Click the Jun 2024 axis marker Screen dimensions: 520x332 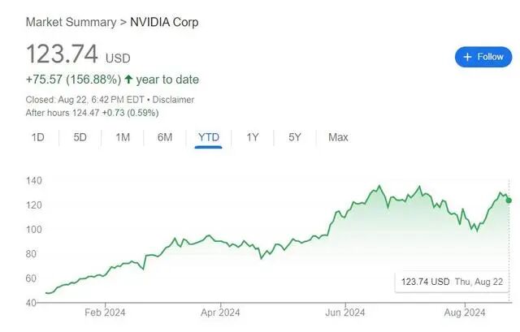point(344,313)
